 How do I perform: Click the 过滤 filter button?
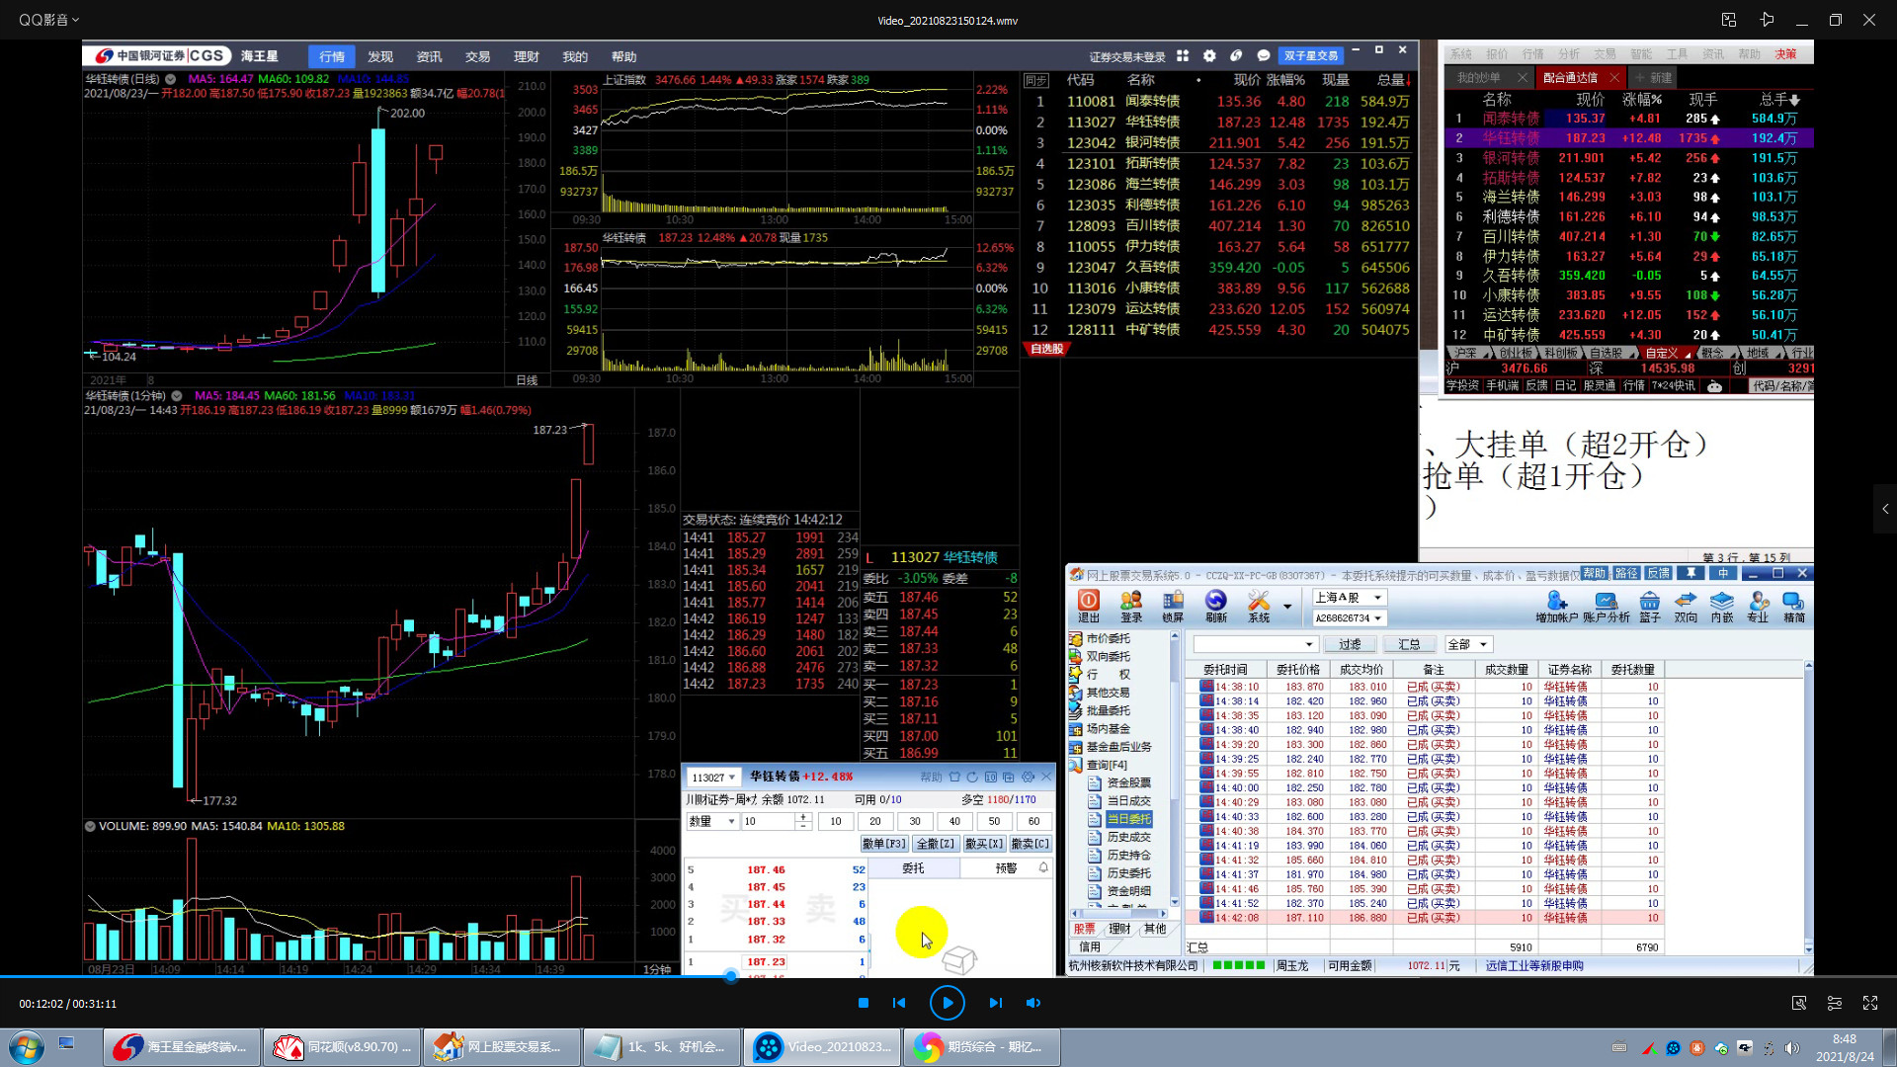[x=1350, y=644]
